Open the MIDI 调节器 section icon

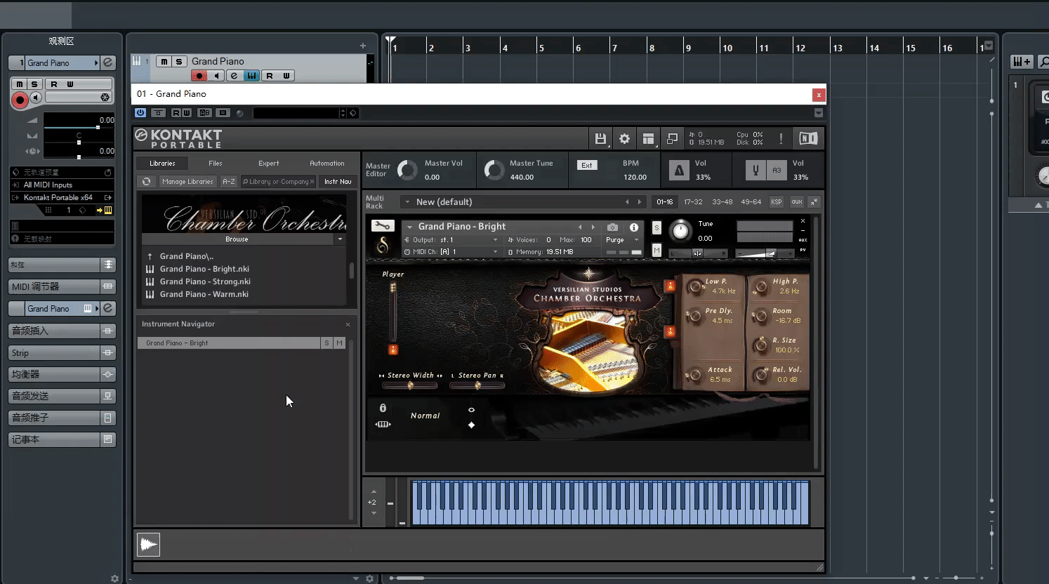click(x=108, y=286)
